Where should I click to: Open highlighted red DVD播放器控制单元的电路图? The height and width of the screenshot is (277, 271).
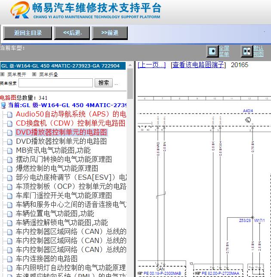coord(62,132)
